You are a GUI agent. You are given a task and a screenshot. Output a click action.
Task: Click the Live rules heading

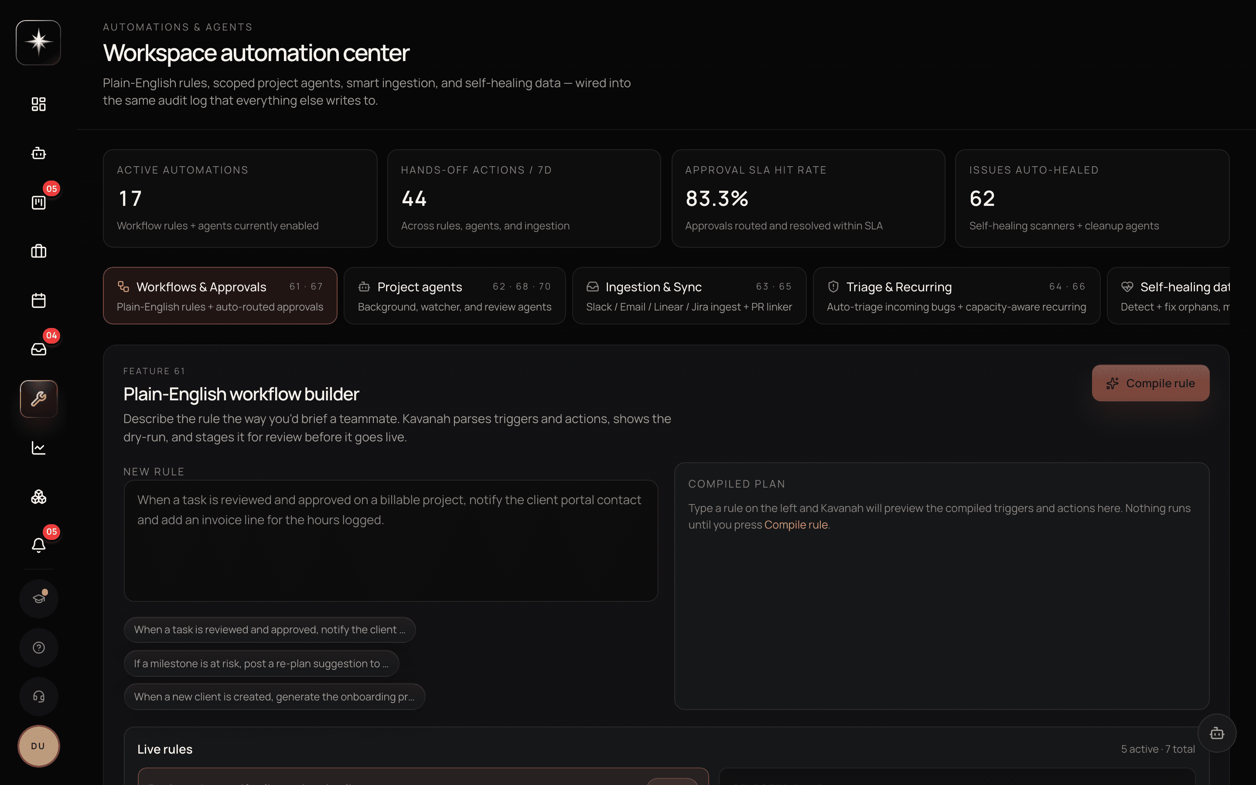point(164,749)
